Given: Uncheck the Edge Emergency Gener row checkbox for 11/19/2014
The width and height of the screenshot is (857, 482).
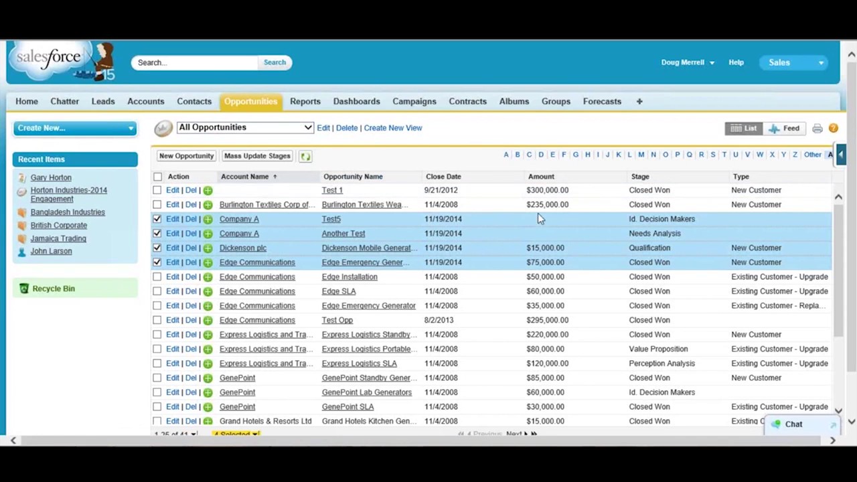Looking at the screenshot, I should coord(157,262).
